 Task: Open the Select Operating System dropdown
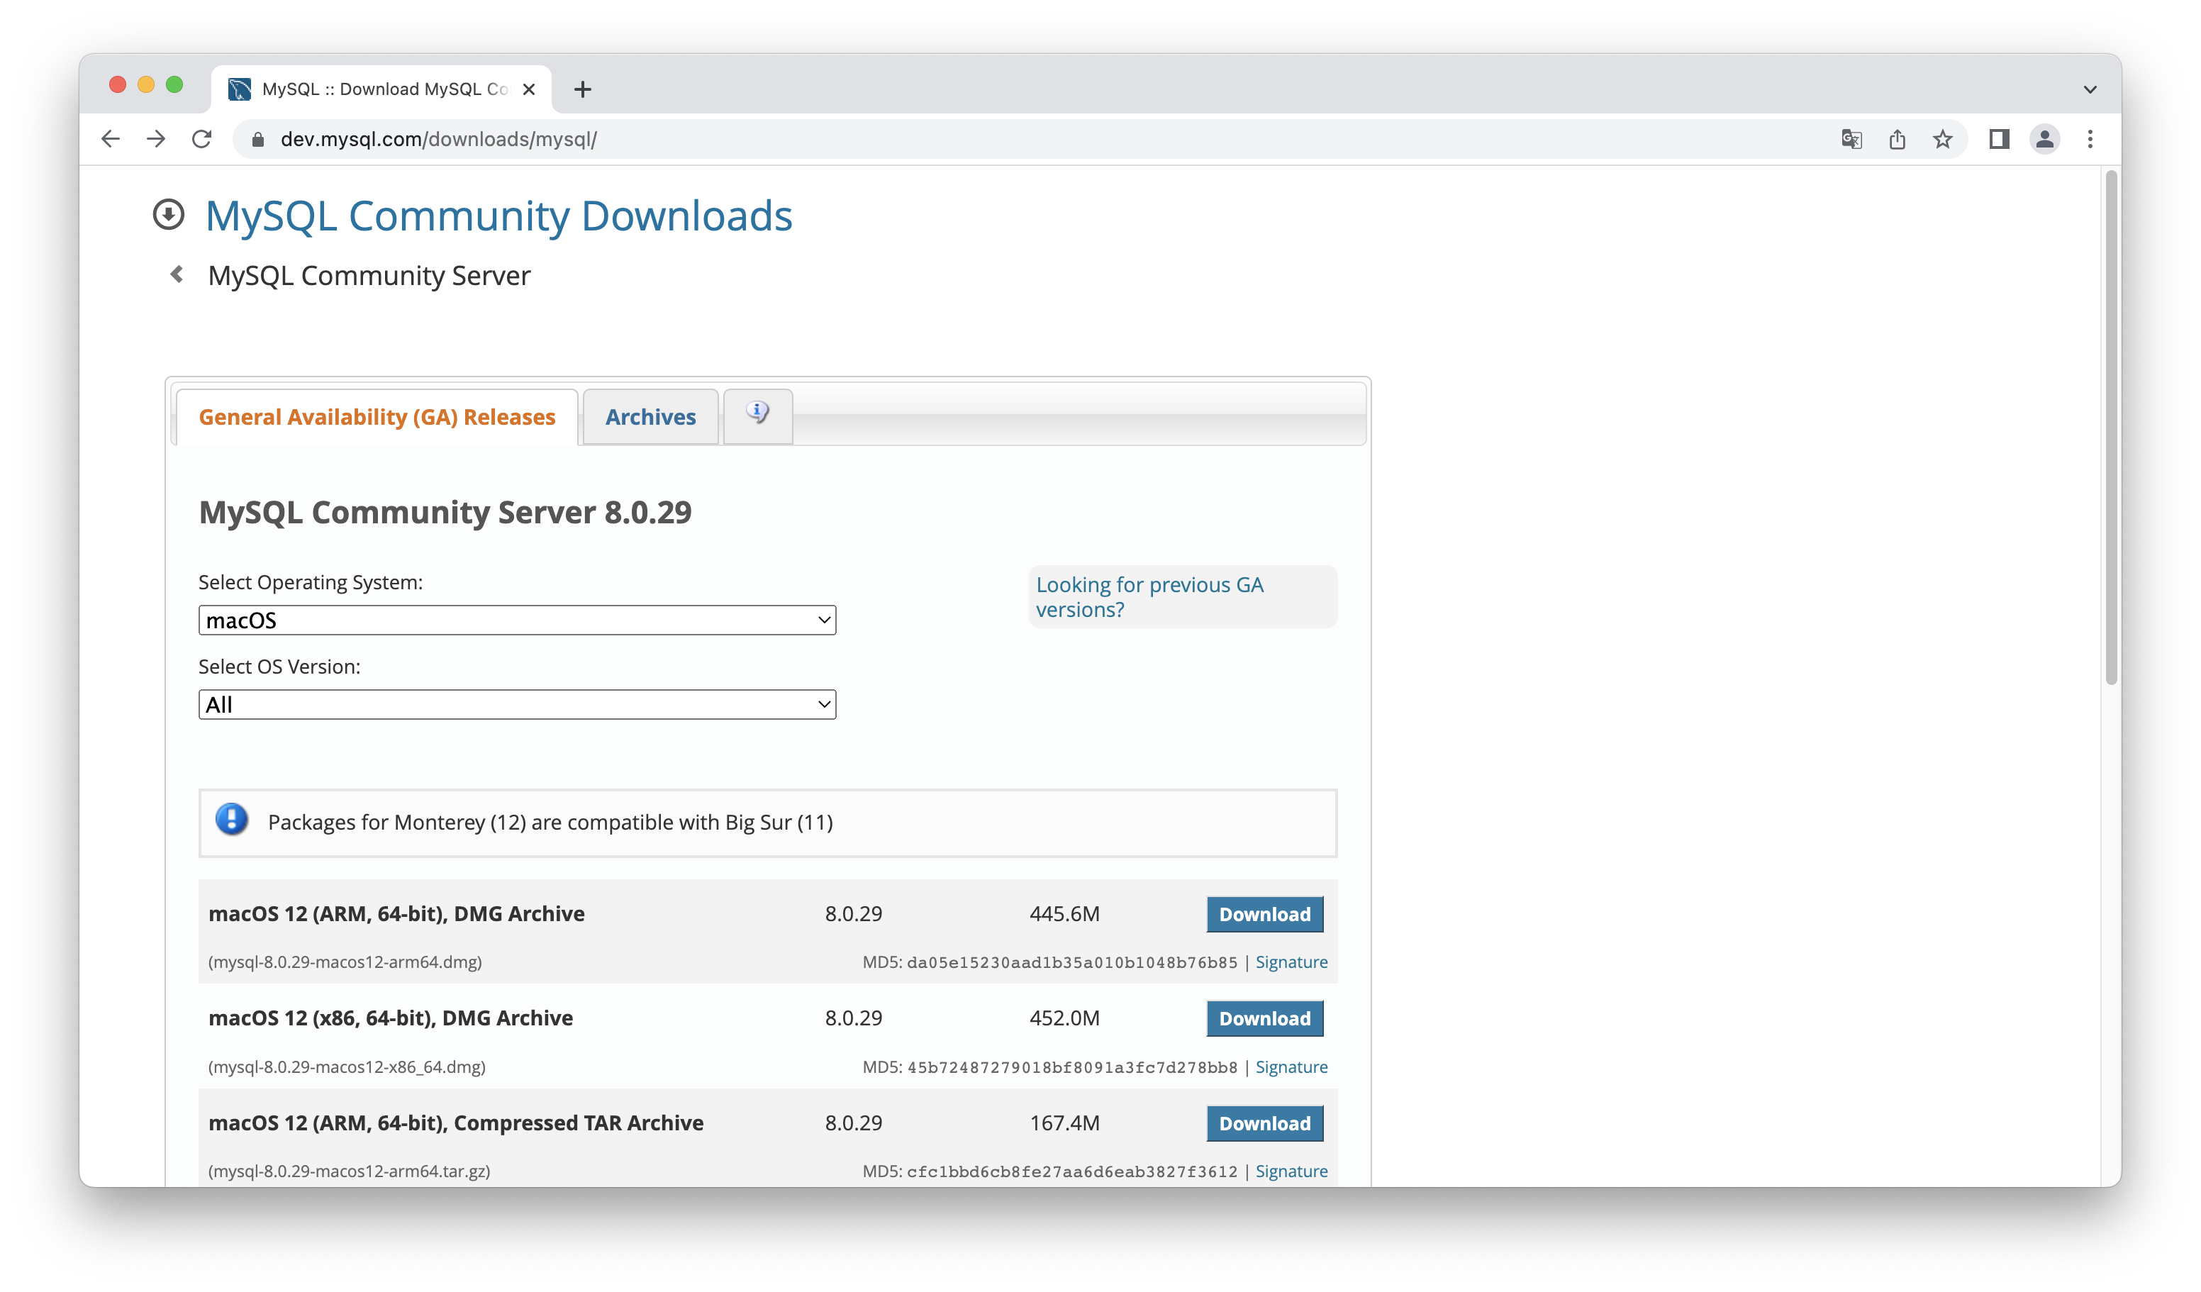517,620
